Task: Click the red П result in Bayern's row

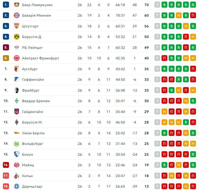Action: pos(193,15)
